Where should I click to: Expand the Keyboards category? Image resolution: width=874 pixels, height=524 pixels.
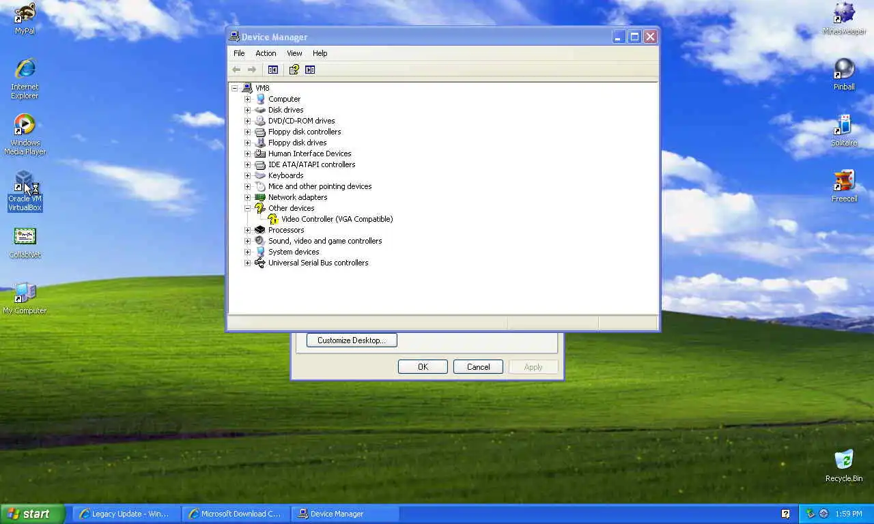248,175
